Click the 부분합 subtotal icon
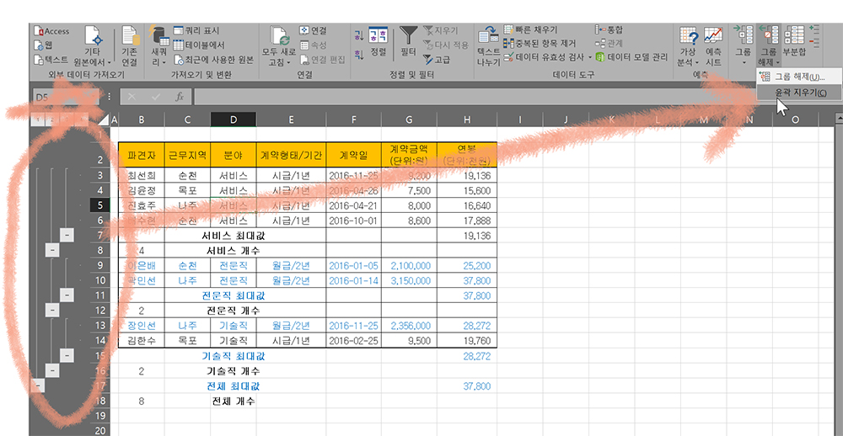 coord(793,42)
